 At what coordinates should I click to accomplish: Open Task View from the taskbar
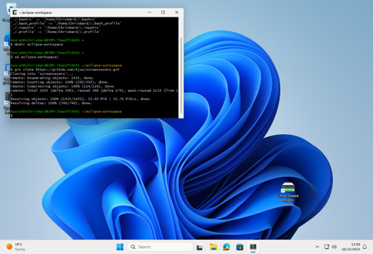pyautogui.click(x=200, y=247)
